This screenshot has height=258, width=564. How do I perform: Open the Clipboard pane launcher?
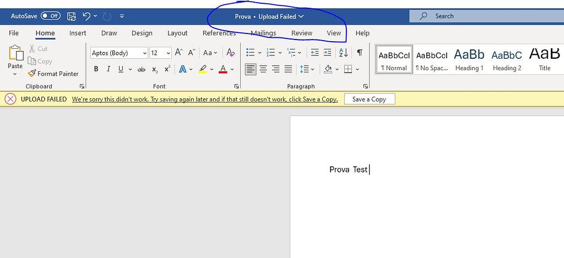coord(82,86)
